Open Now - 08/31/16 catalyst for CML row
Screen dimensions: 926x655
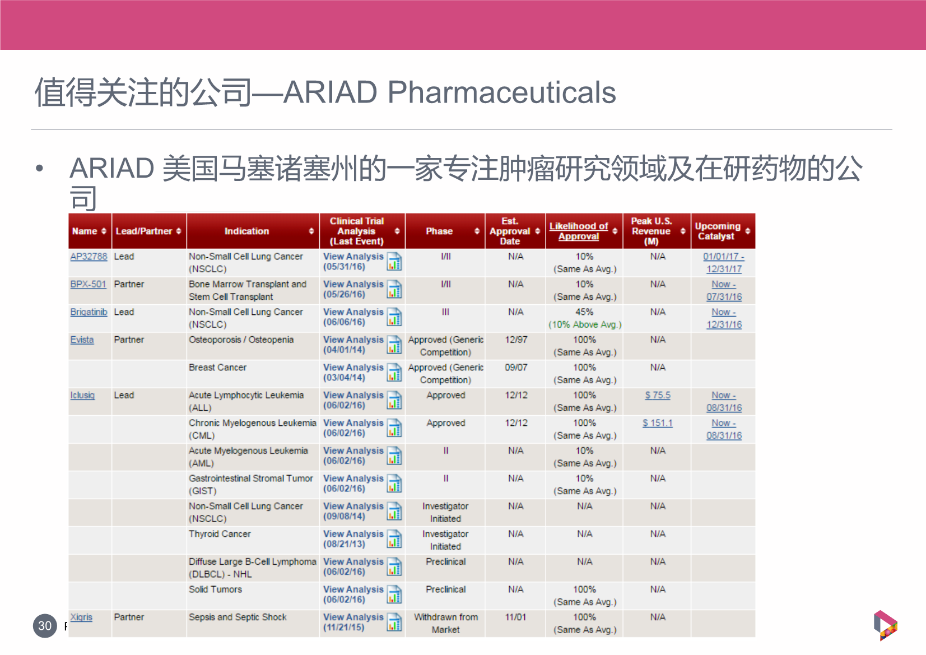(x=724, y=429)
